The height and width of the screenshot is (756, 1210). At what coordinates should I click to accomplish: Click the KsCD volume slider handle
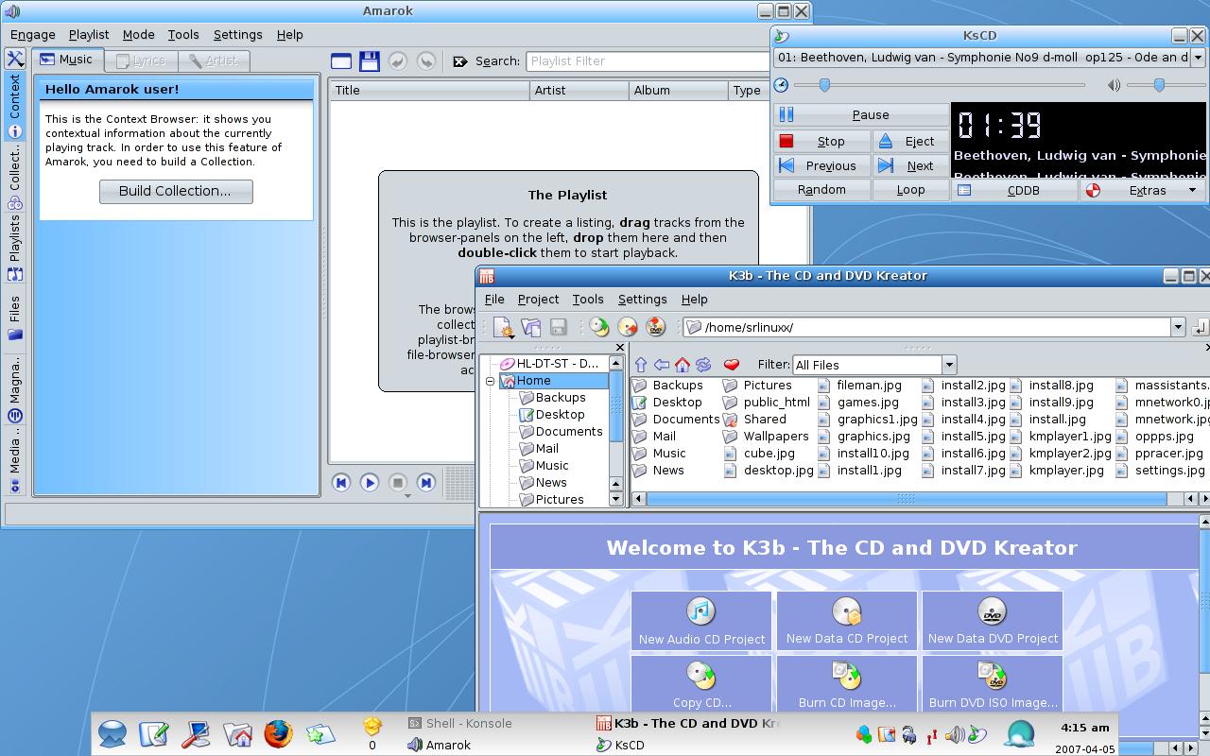1159,85
